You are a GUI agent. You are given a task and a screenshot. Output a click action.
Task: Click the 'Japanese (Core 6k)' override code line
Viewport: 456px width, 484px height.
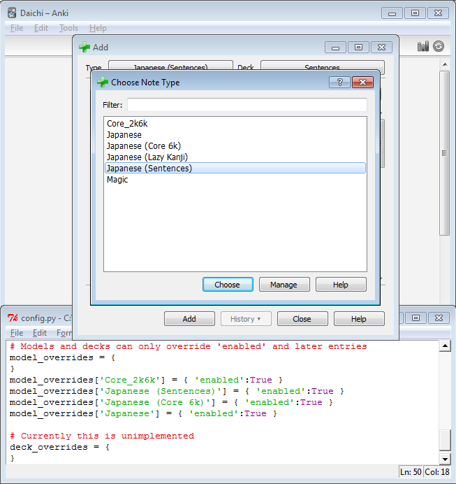tap(171, 402)
